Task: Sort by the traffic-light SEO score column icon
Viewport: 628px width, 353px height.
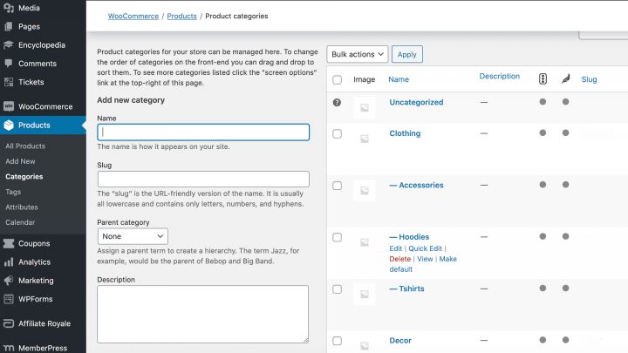Action: coord(543,78)
